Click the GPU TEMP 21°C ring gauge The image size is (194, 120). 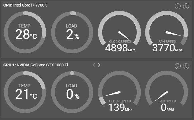[25, 92]
